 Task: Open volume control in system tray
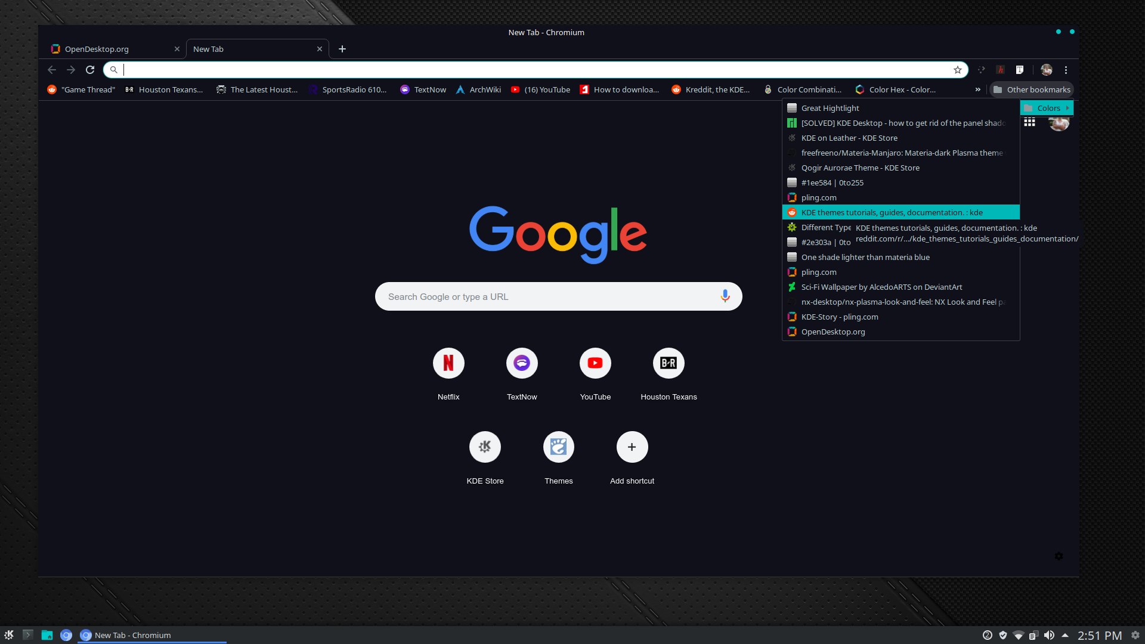tap(1049, 635)
